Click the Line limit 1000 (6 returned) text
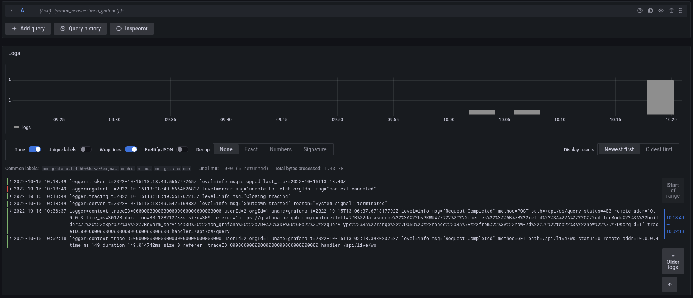The height and width of the screenshot is (298, 693). (233, 169)
